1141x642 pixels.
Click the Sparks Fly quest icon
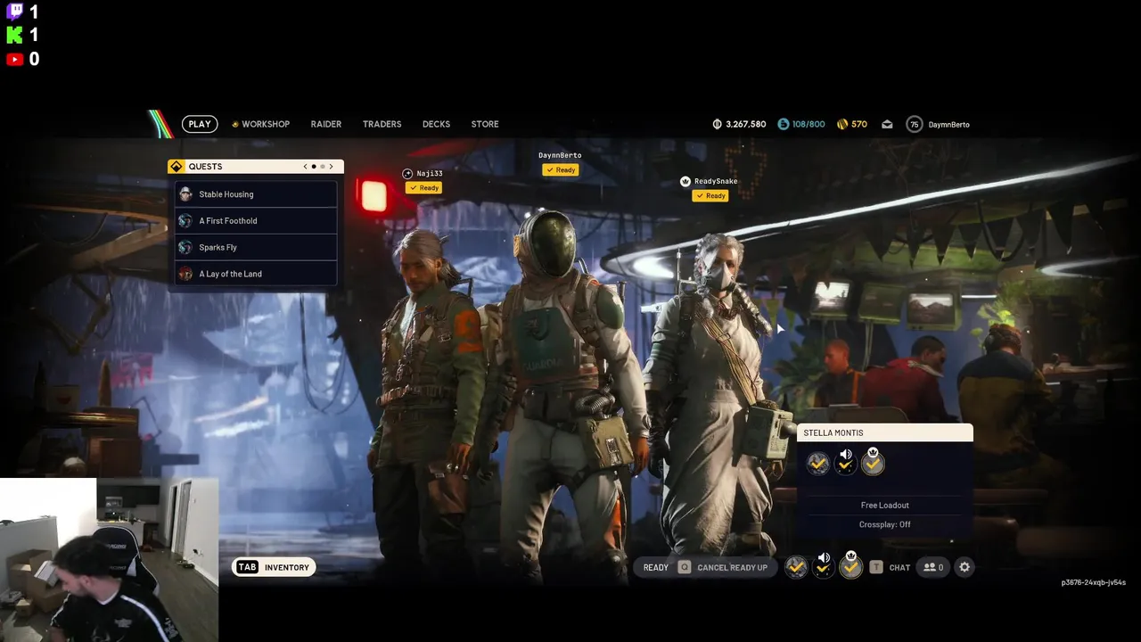click(x=185, y=247)
